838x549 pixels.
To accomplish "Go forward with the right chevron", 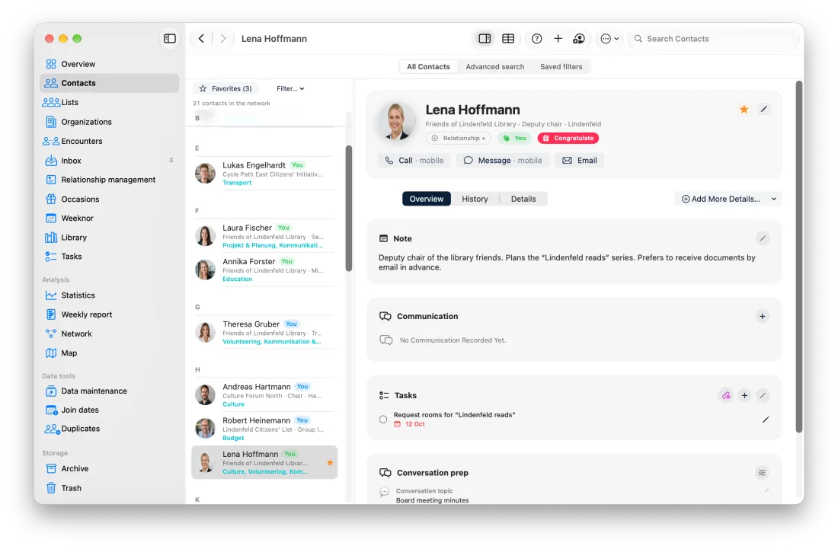I will point(223,38).
